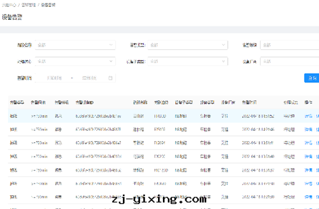
Task: Open 详情 link in the first table row
Action: (308, 116)
